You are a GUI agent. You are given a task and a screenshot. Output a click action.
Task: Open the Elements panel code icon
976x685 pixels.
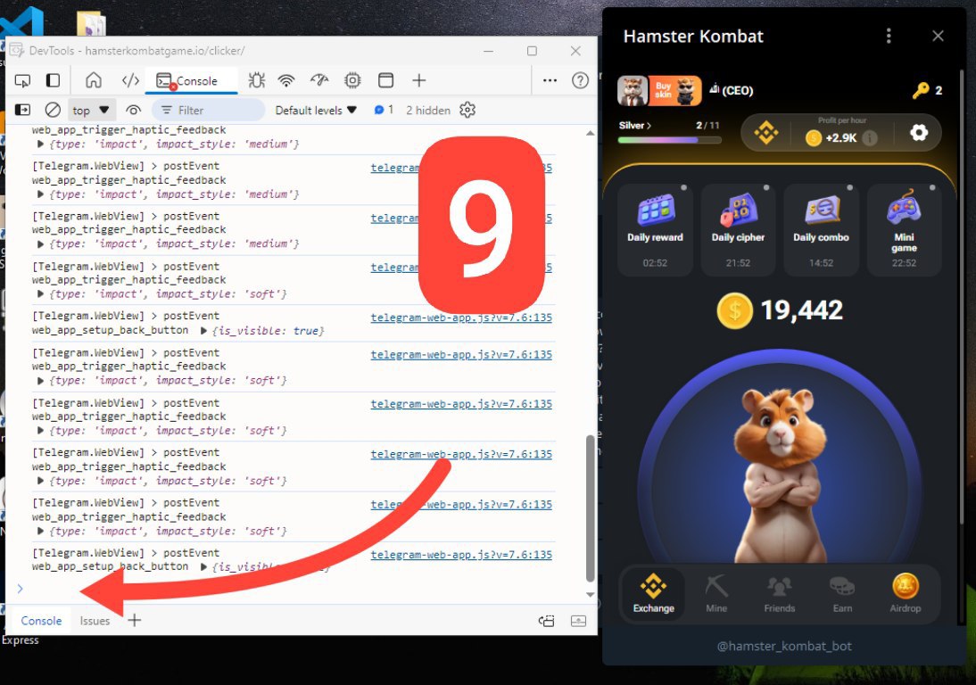[130, 80]
